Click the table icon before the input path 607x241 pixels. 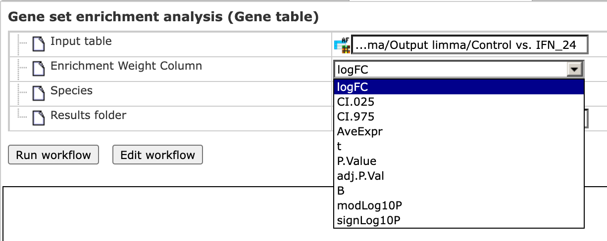(342, 45)
